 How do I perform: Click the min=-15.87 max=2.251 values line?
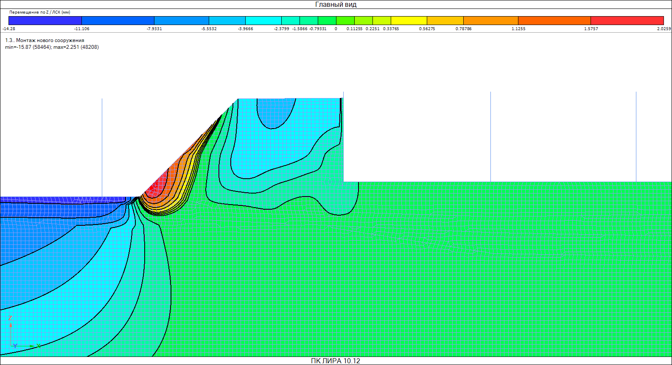[x=52, y=47]
